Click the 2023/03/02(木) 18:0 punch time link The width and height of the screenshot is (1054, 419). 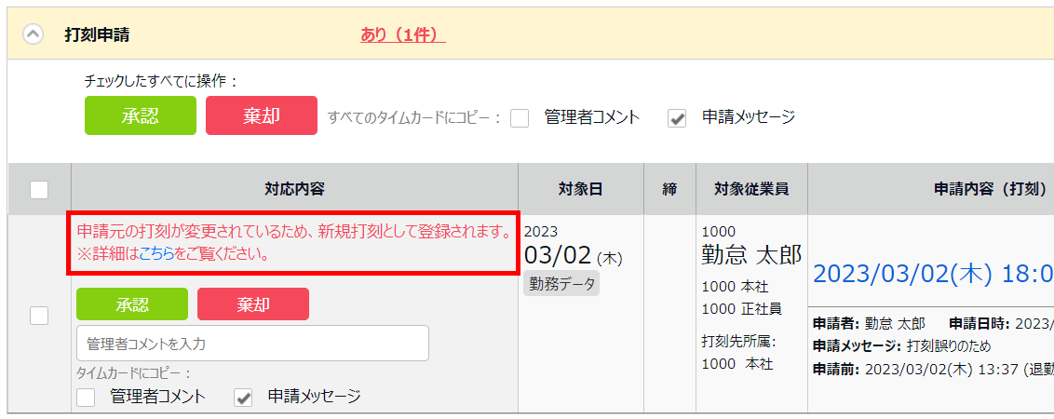click(933, 275)
